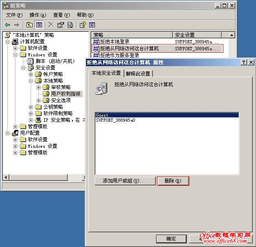Open the 文件(F) menu
The width and height of the screenshot is (256, 247).
pos(14,15)
